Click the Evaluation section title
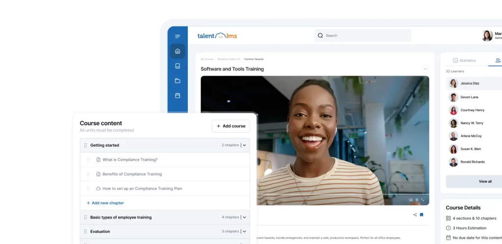Screen dimensions: 502x244 [100, 232]
